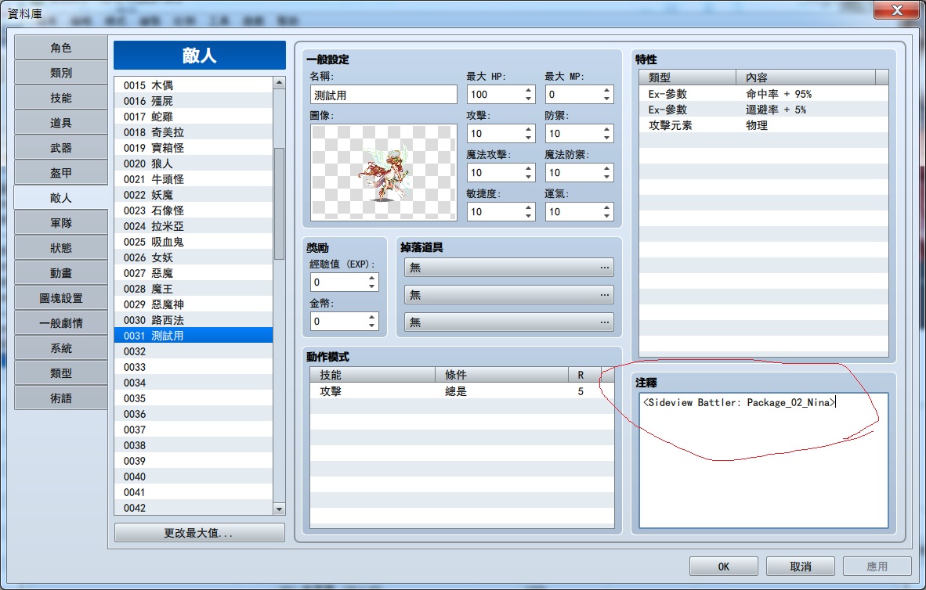
Task: Open the second 掉落道具 drop item selector
Action: pos(509,294)
